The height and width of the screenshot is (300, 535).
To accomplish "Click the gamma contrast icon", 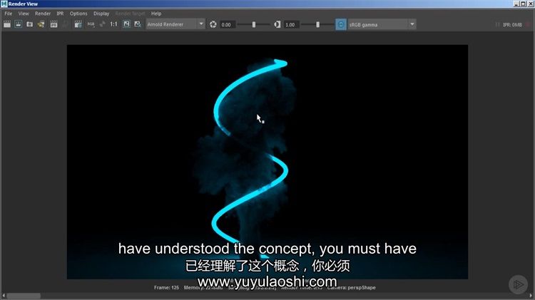I will click(x=276, y=24).
